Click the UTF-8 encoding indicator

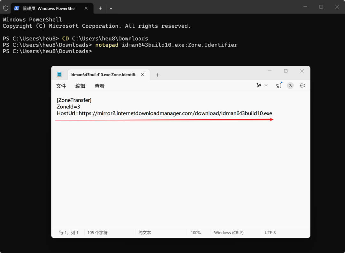coord(270,233)
